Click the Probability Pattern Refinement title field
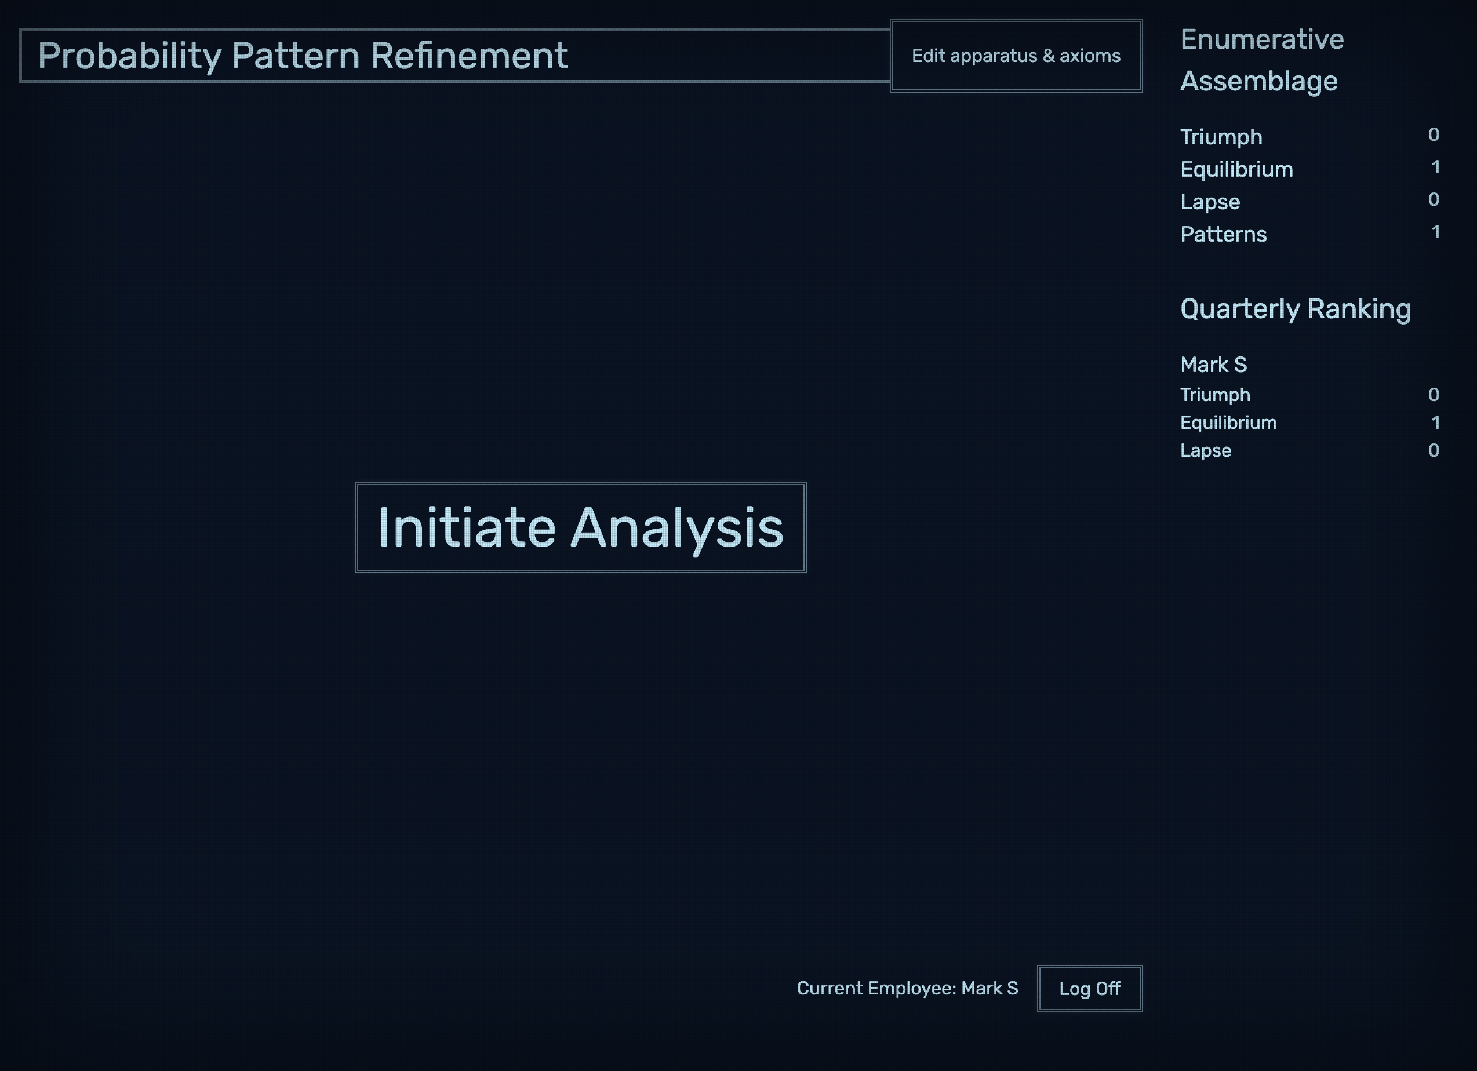The height and width of the screenshot is (1071, 1477). pyautogui.click(x=454, y=56)
